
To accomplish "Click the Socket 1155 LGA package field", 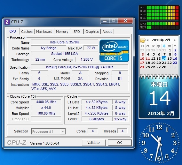I will 65,54.
